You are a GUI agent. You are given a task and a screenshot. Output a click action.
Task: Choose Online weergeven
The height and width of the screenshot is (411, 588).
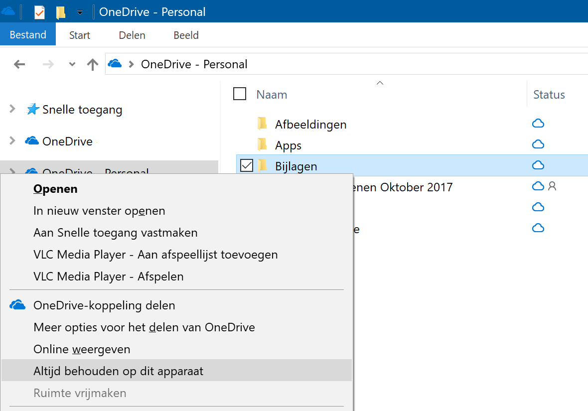(x=176, y=349)
